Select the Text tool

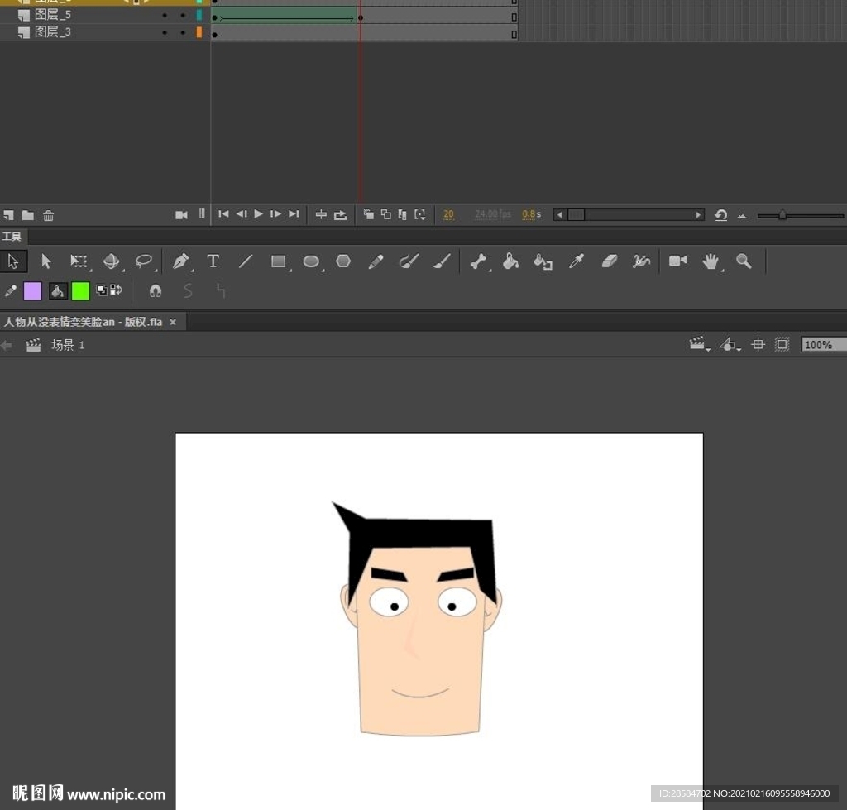pos(213,261)
